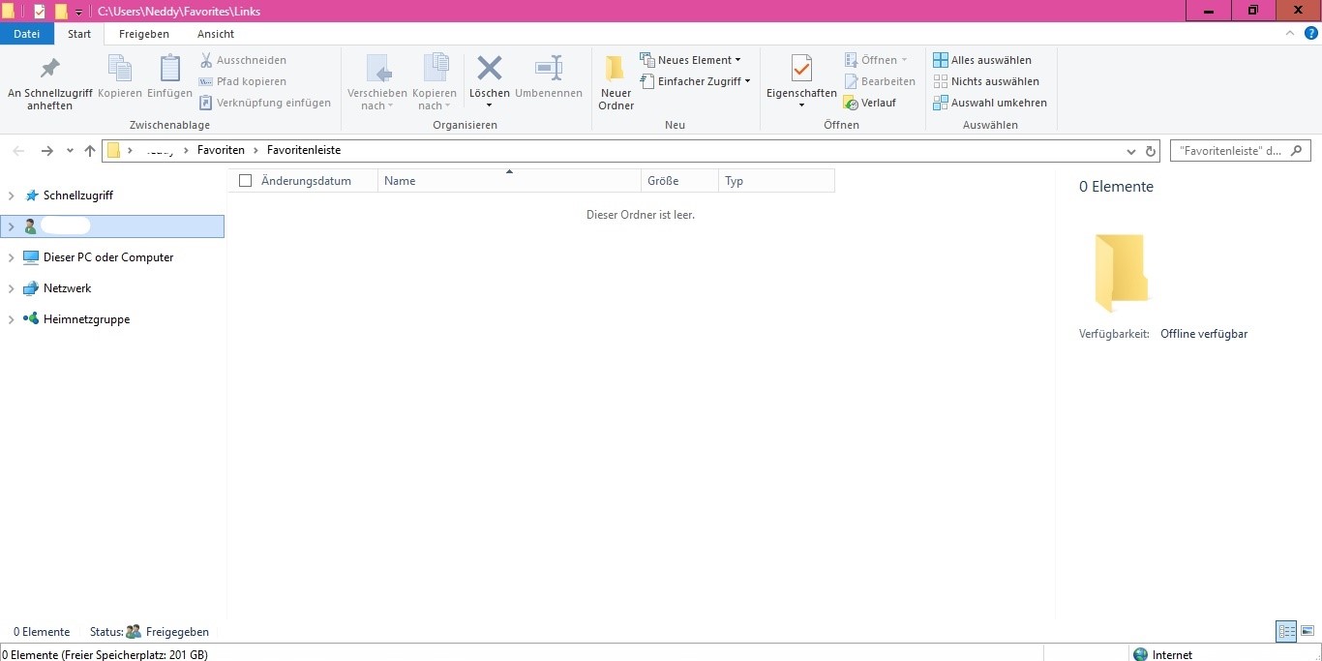The width and height of the screenshot is (1322, 661).
Task: Navigate up one folder level
Action: tap(90, 151)
